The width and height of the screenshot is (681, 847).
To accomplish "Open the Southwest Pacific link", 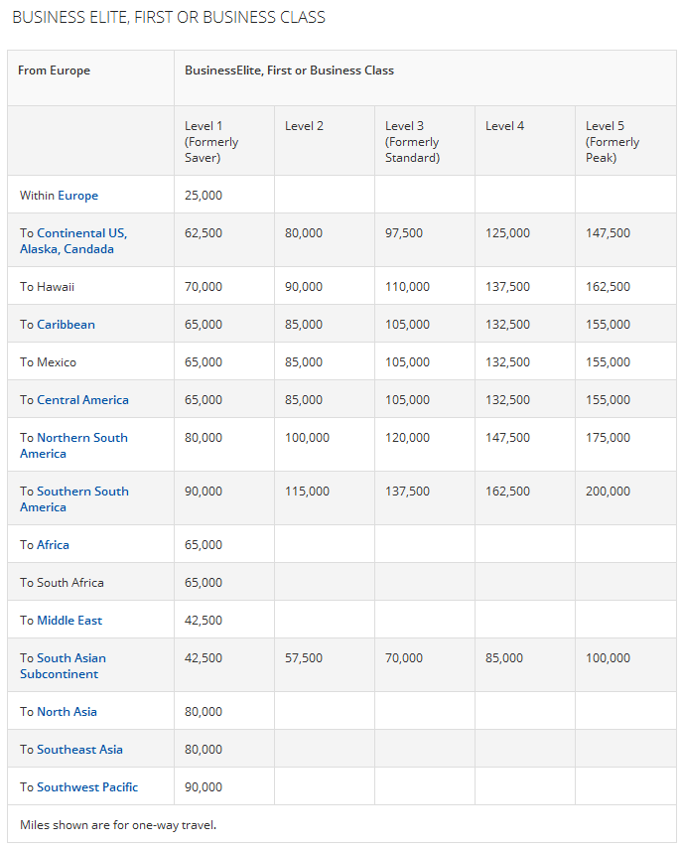I will pyautogui.click(x=87, y=787).
